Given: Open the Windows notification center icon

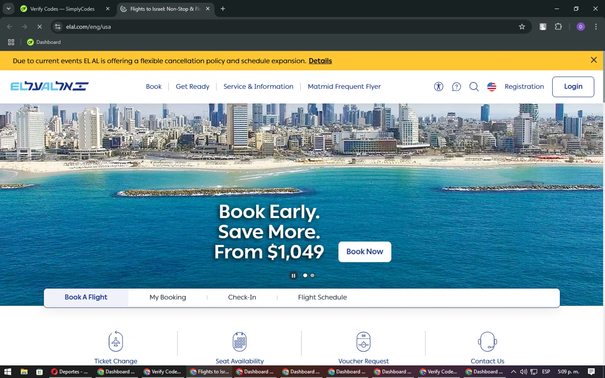Looking at the screenshot, I should coord(591,372).
